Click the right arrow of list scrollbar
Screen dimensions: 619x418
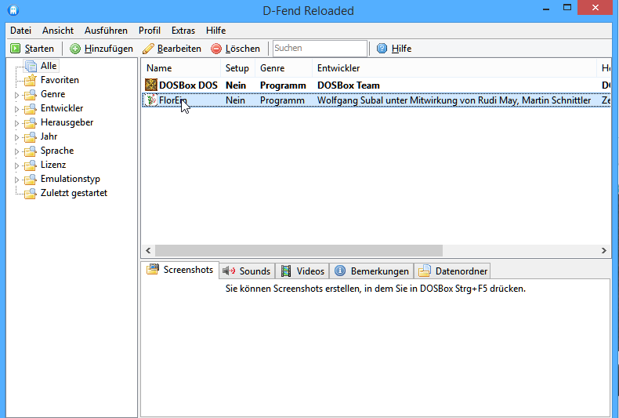point(604,250)
